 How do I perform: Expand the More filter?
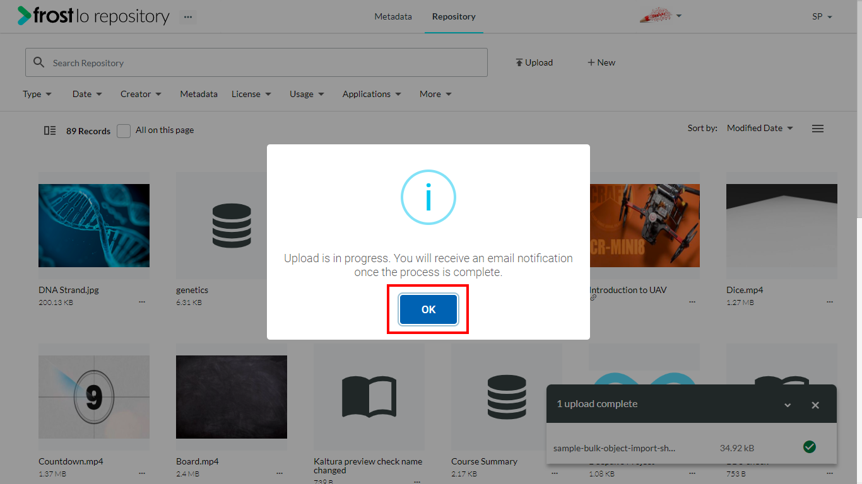click(435, 94)
